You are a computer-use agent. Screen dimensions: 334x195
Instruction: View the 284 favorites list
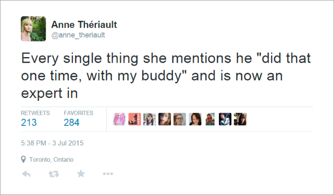[x=71, y=122]
